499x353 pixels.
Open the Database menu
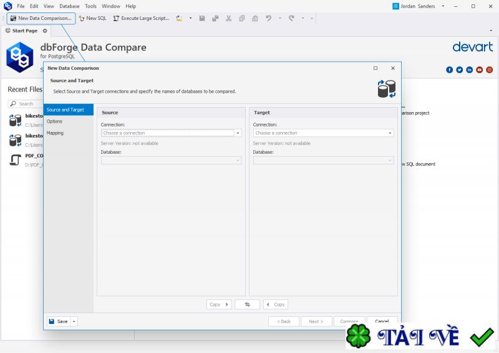69,6
